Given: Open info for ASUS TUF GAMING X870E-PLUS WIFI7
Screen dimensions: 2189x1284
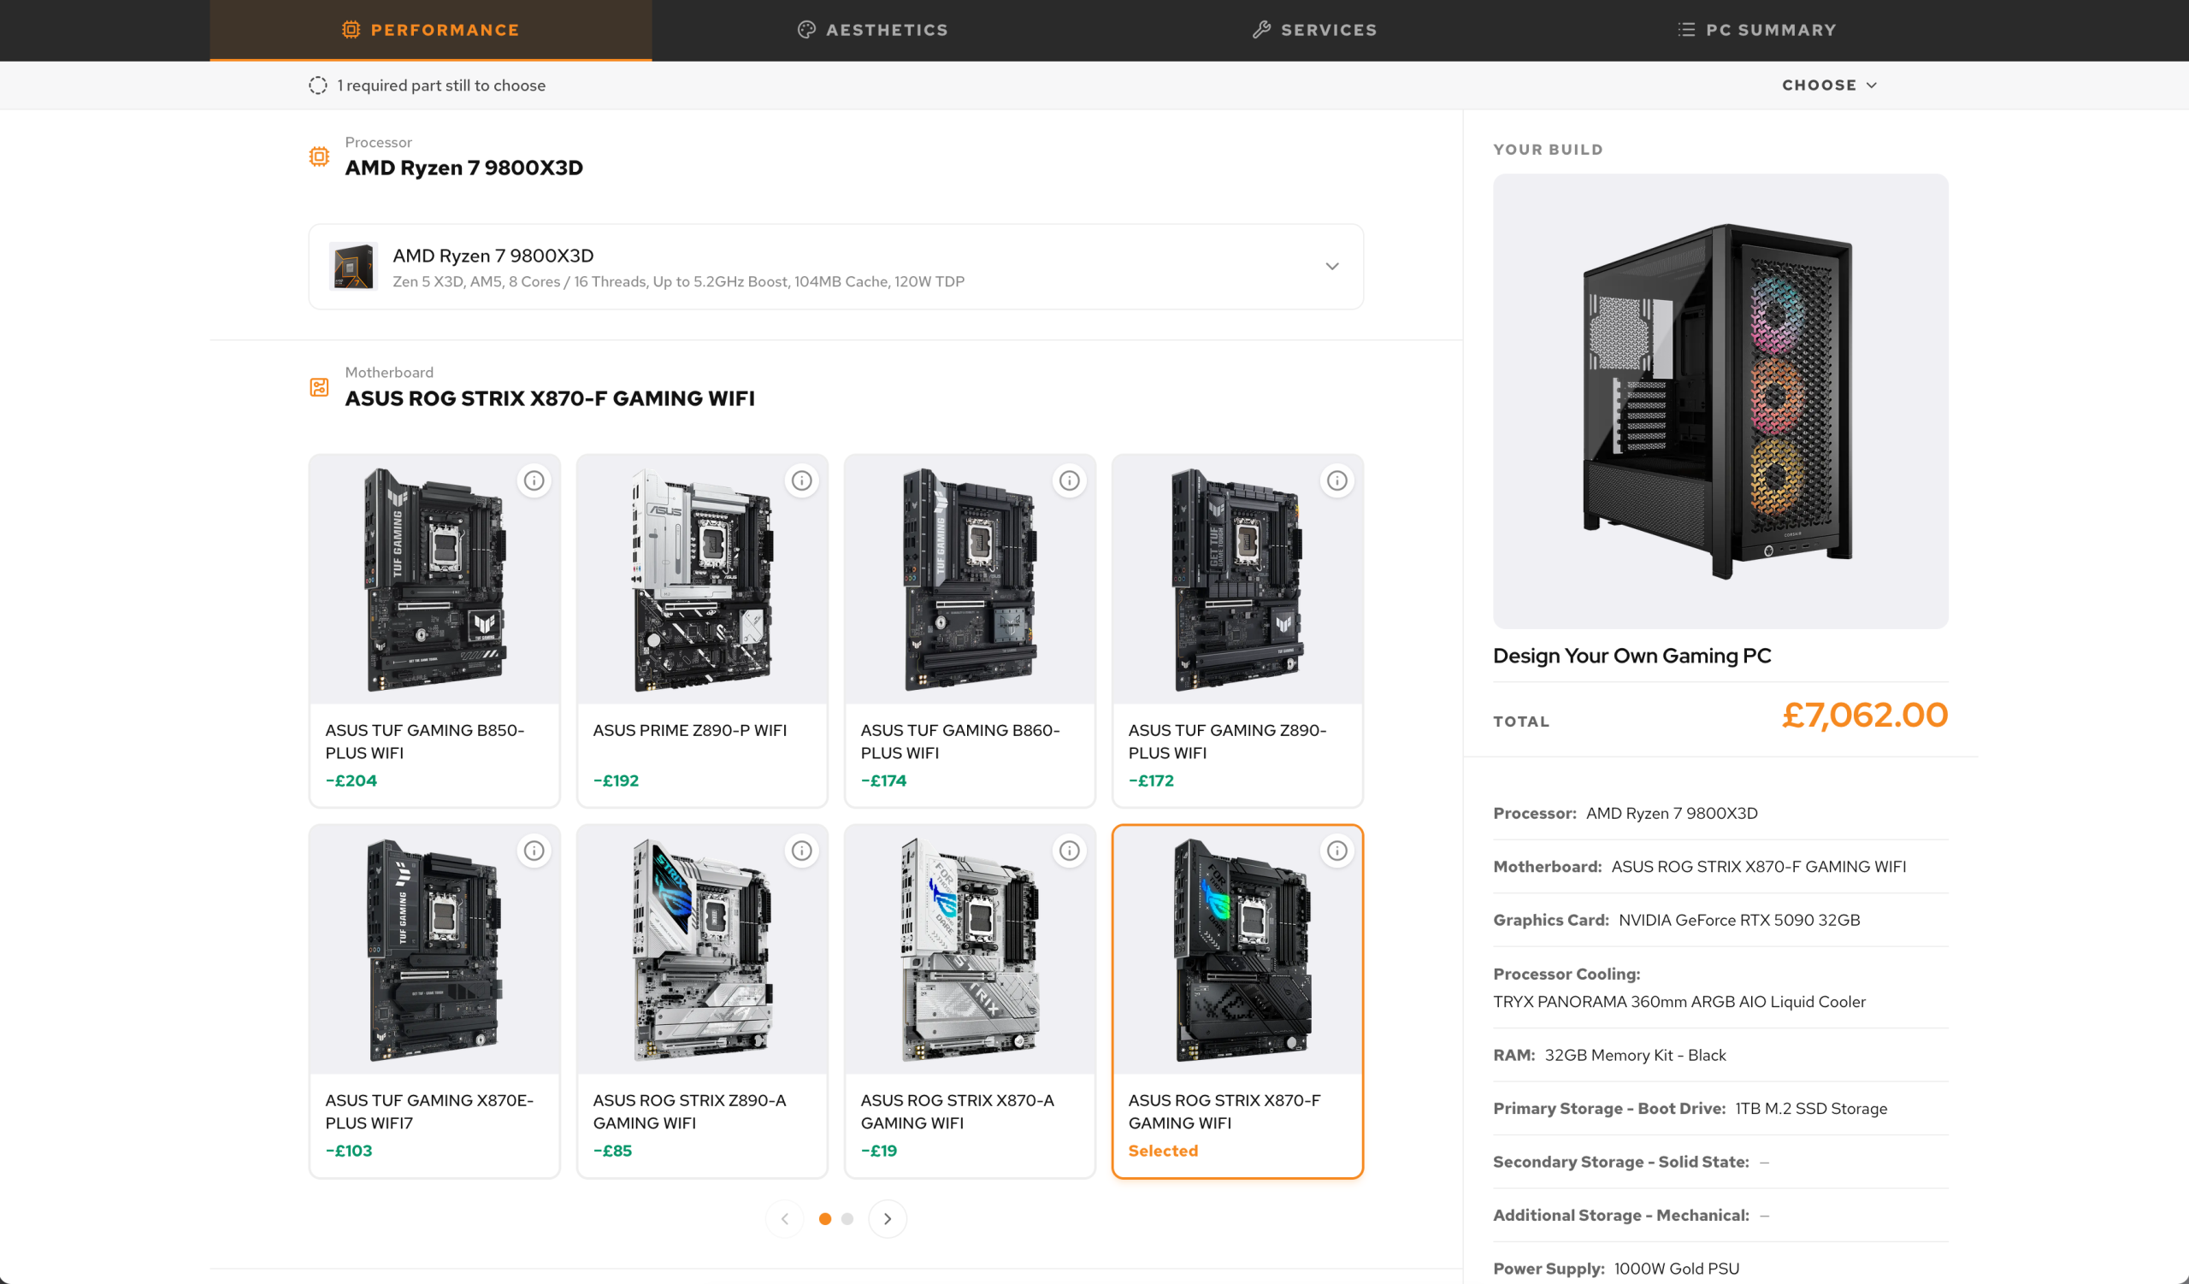Looking at the screenshot, I should click(534, 851).
